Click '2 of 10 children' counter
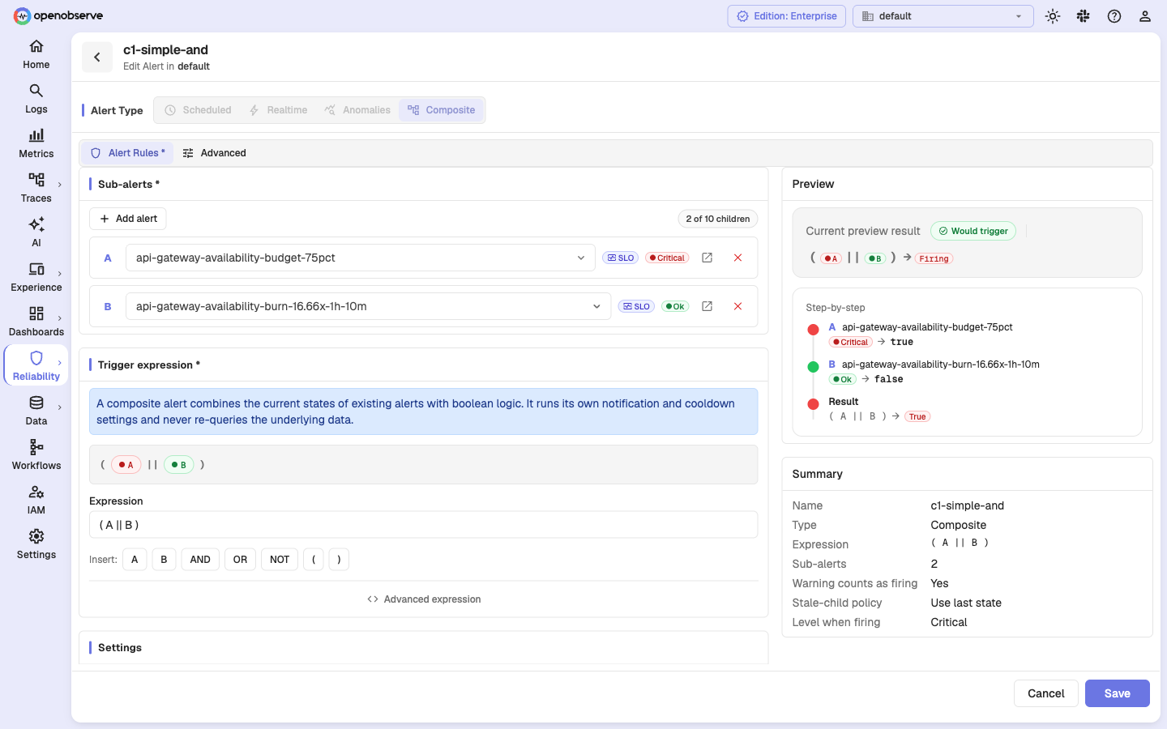Viewport: 1167px width, 729px height. click(x=717, y=219)
